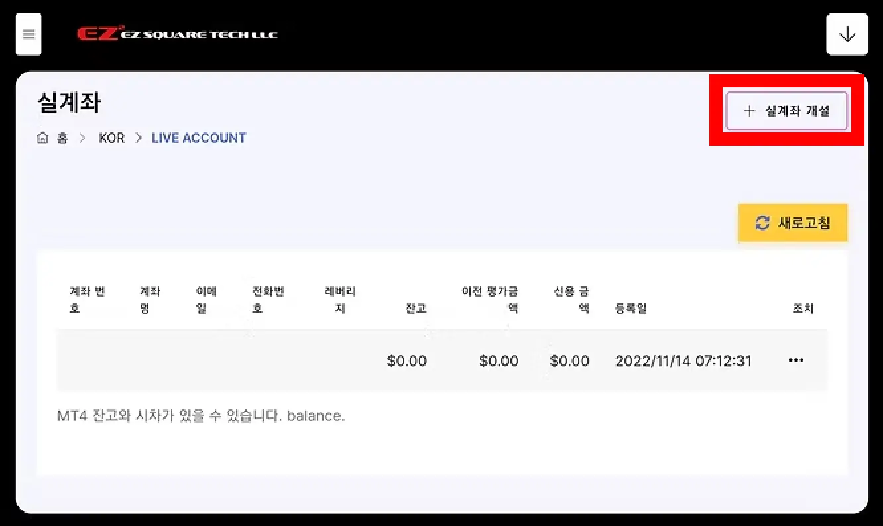Sort by the 등록일 column header
Image resolution: width=883 pixels, height=526 pixels.
click(x=630, y=309)
